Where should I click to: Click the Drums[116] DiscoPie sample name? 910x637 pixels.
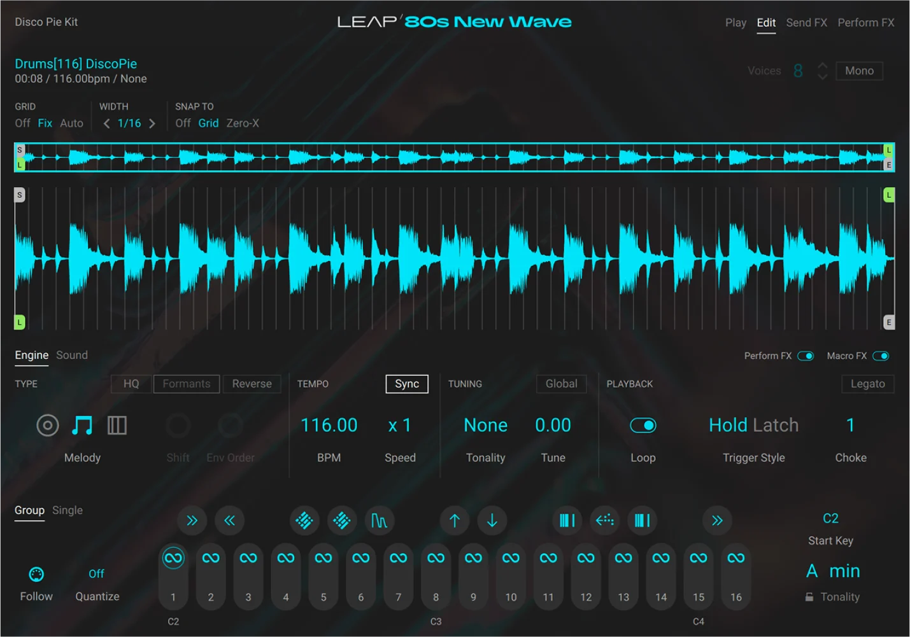[x=76, y=63]
